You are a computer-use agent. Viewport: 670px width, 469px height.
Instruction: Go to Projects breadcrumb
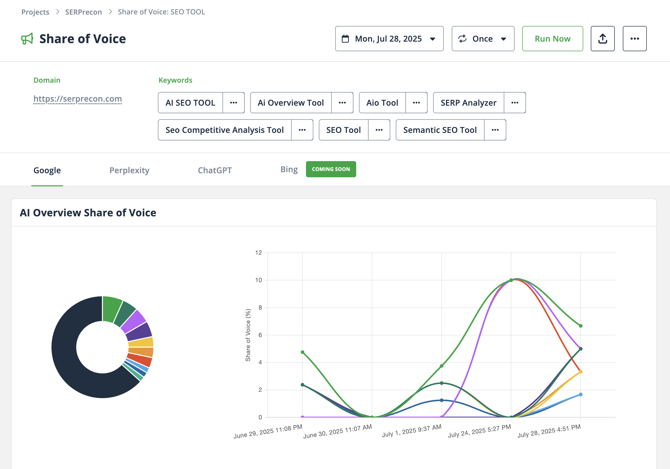pos(35,12)
